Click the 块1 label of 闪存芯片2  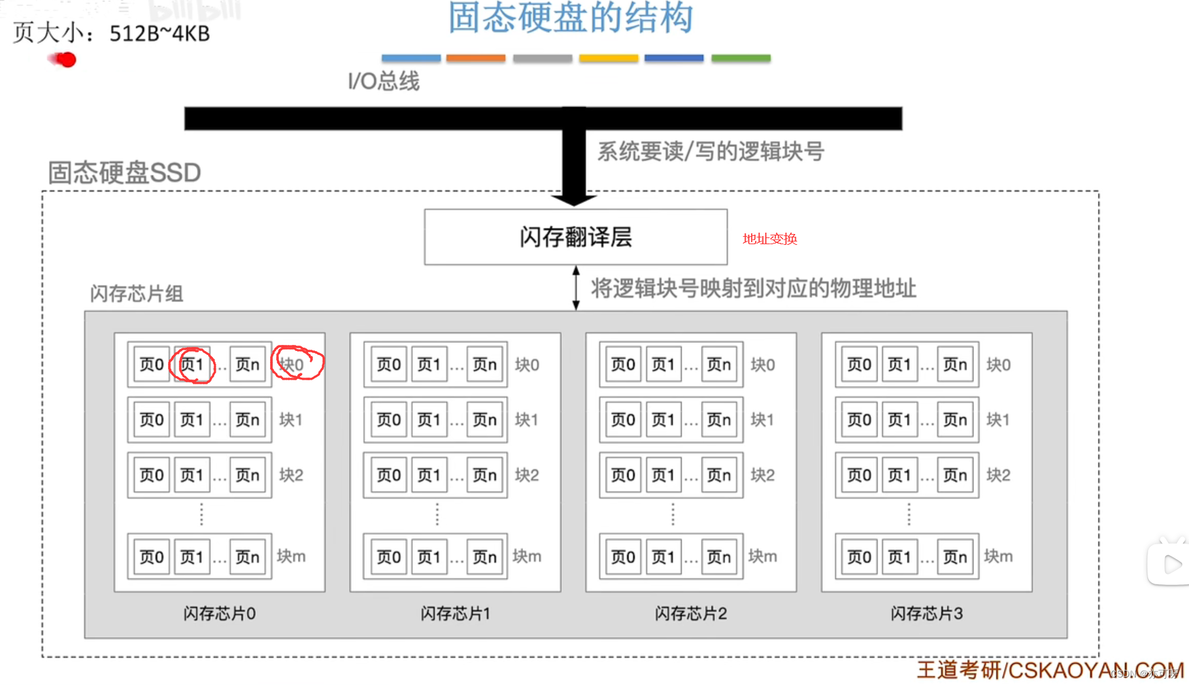point(763,420)
